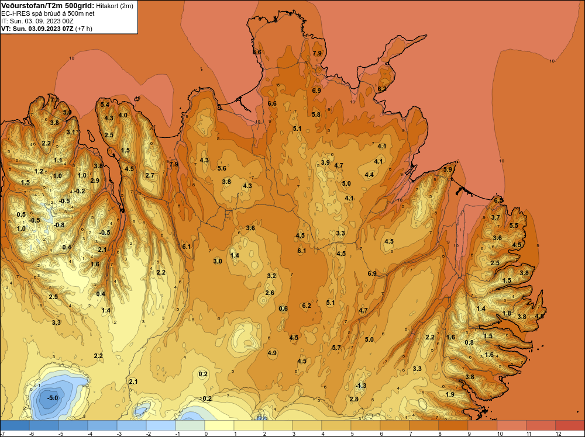Select the legend swatch between -2 and -1
585x437 pixels.
coord(160,425)
